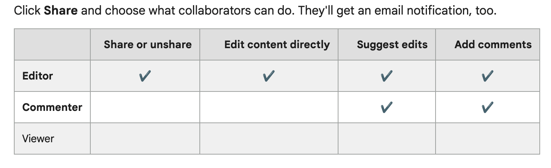This screenshot has height=168, width=551.
Task: Click the bold word Share in the instructions
Action: pyautogui.click(x=61, y=10)
